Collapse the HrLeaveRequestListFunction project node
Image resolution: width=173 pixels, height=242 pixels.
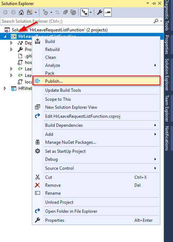click(x=5, y=36)
